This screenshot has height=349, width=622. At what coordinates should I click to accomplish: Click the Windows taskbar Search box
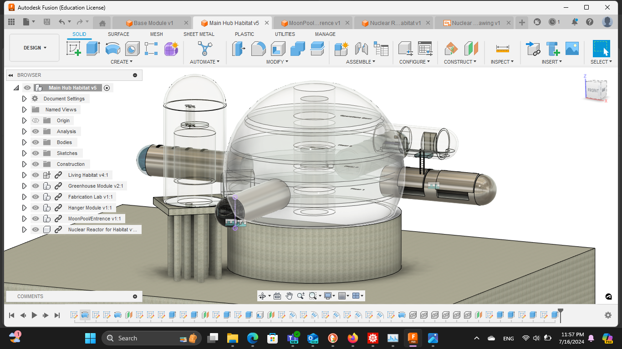pos(151,338)
